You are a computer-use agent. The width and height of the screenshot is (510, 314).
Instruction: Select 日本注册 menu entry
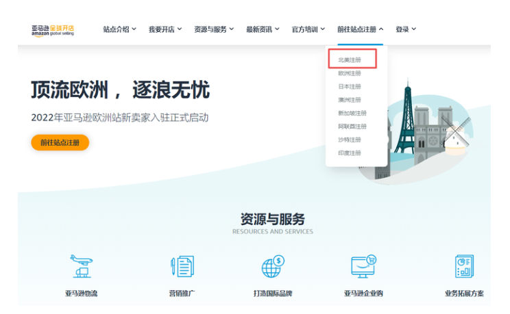(350, 87)
